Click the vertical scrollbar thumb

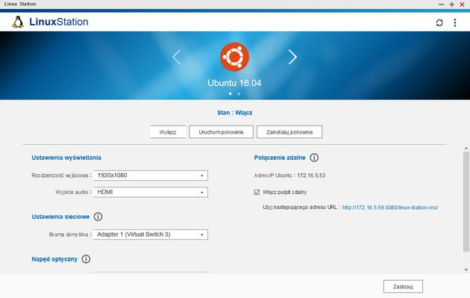tap(466, 202)
